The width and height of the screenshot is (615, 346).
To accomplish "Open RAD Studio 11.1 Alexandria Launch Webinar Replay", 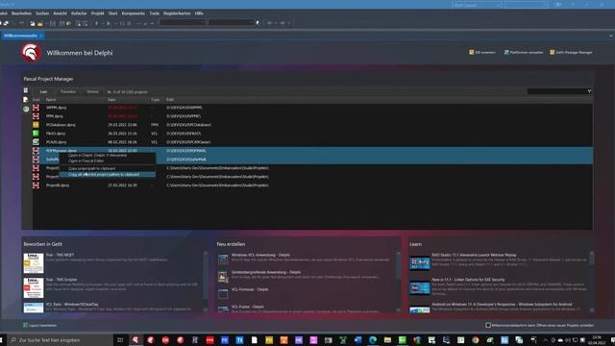I will [x=474, y=255].
